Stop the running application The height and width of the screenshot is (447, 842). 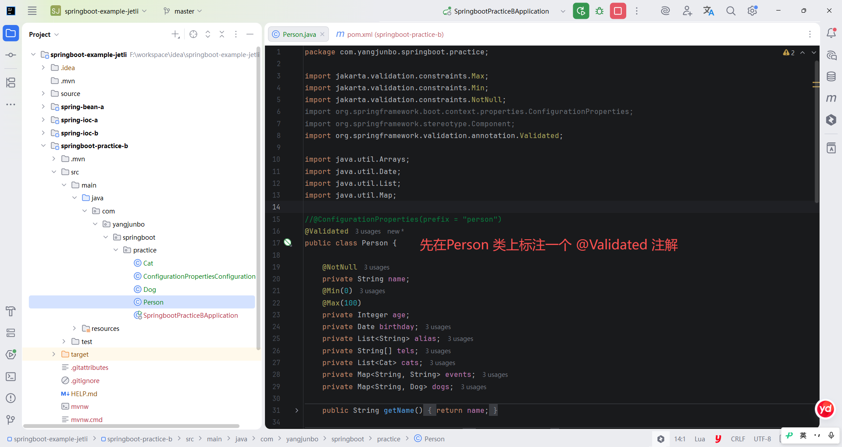point(618,11)
